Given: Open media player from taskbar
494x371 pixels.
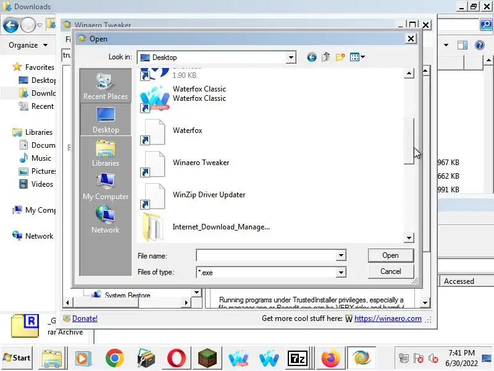Looking at the screenshot, I should click(x=83, y=359).
